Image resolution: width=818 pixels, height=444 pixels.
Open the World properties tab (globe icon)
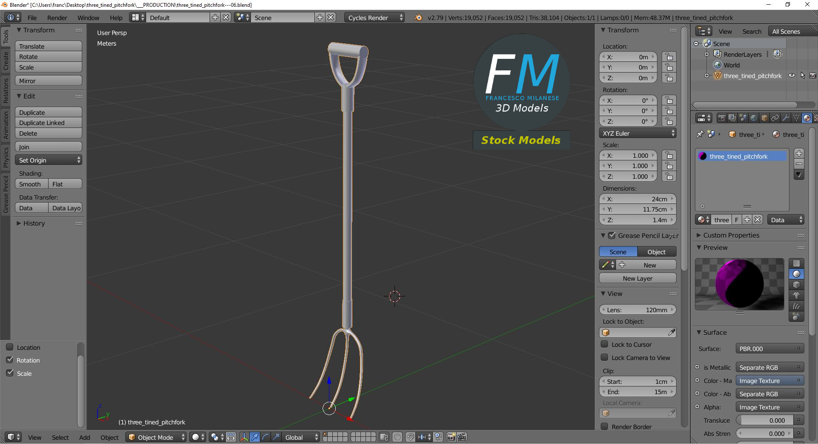(754, 118)
